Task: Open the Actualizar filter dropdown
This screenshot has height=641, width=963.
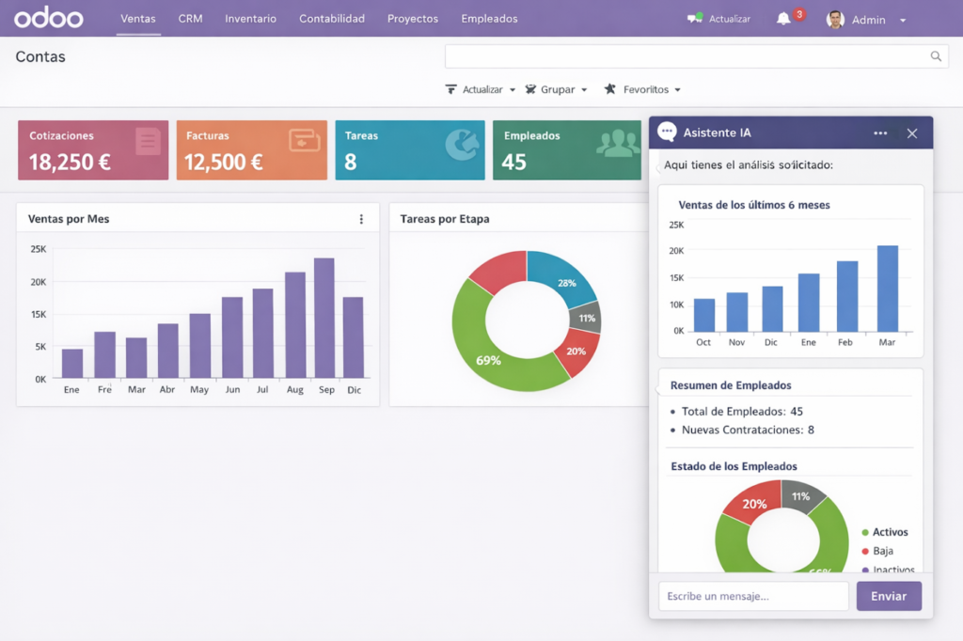Action: point(481,88)
